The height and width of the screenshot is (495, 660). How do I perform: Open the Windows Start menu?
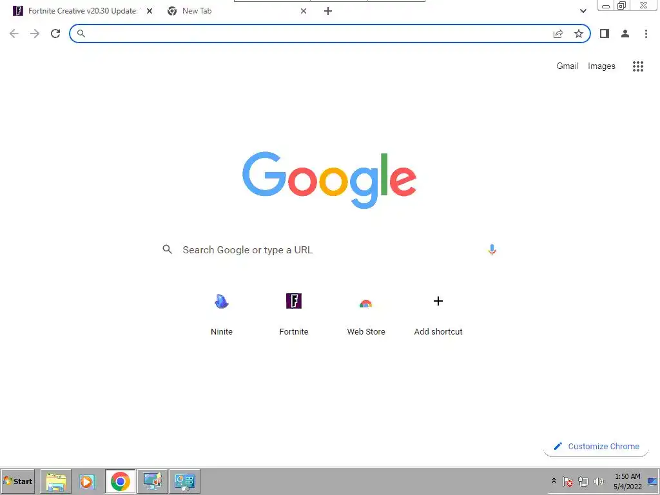point(17,481)
